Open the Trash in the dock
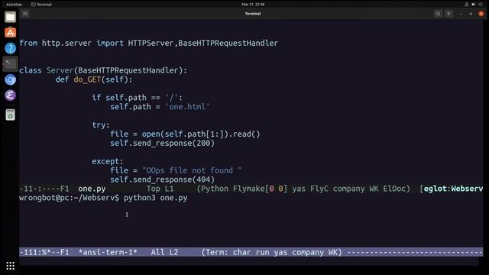Screen dimensions: 489x275 pyautogui.click(x=10, y=115)
